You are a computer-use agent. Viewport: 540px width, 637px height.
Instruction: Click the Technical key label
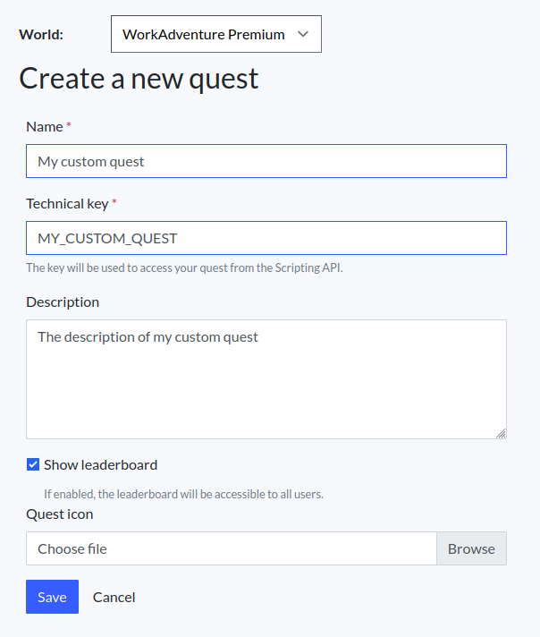[67, 203]
